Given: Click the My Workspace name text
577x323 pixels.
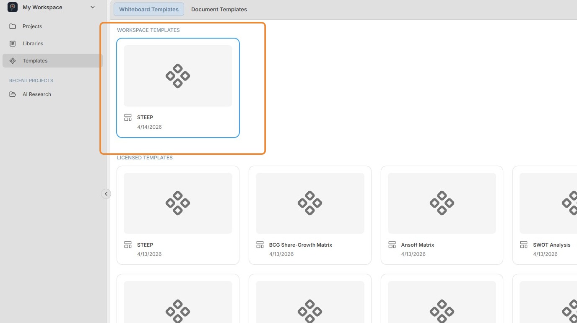Looking at the screenshot, I should [42, 8].
